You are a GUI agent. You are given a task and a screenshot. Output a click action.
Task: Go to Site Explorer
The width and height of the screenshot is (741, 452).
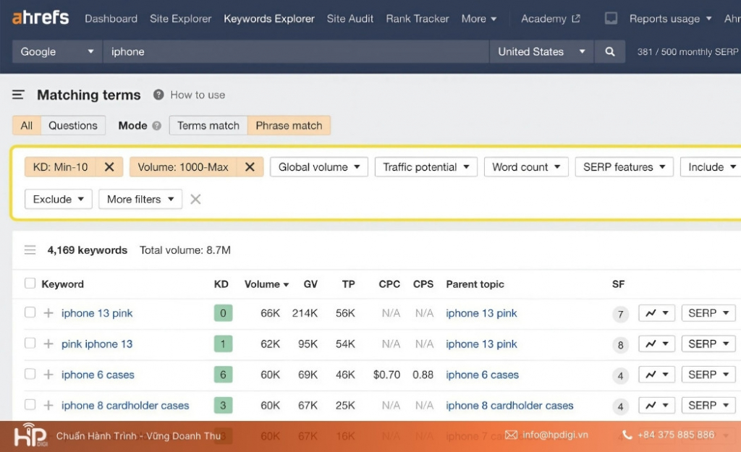(x=180, y=18)
